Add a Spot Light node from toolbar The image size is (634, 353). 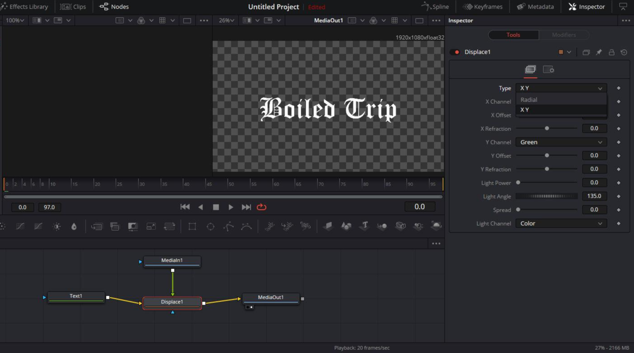tap(418, 226)
